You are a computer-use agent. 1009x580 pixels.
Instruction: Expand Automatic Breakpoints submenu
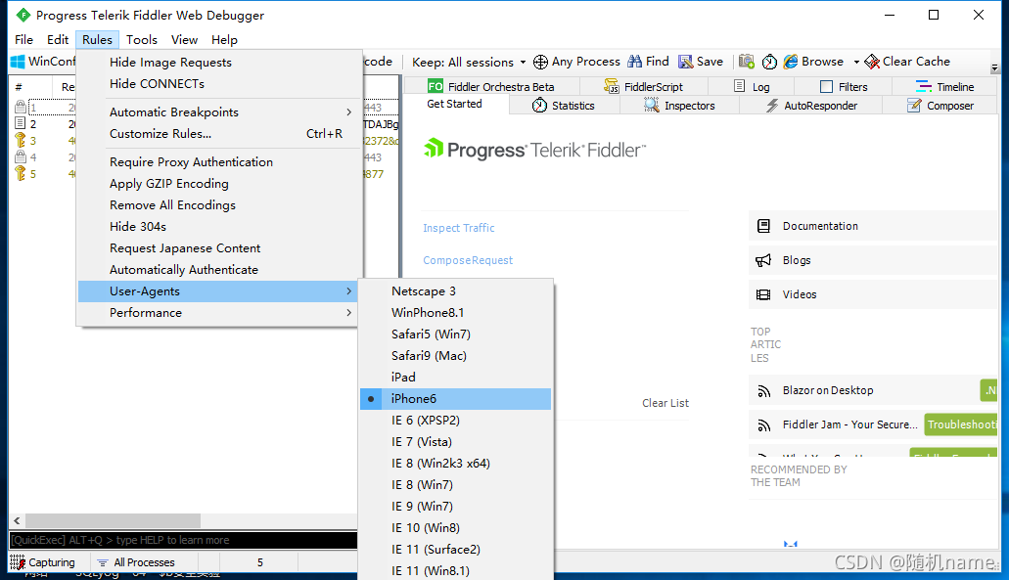point(217,112)
